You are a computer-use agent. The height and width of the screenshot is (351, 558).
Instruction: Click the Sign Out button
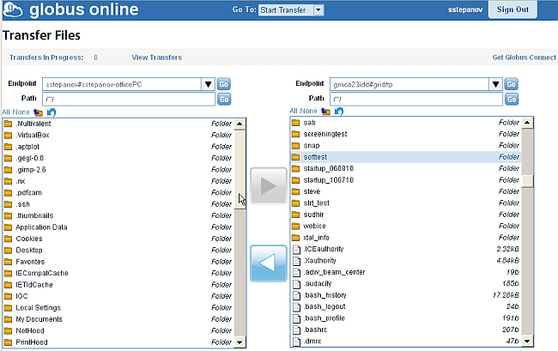click(x=513, y=9)
